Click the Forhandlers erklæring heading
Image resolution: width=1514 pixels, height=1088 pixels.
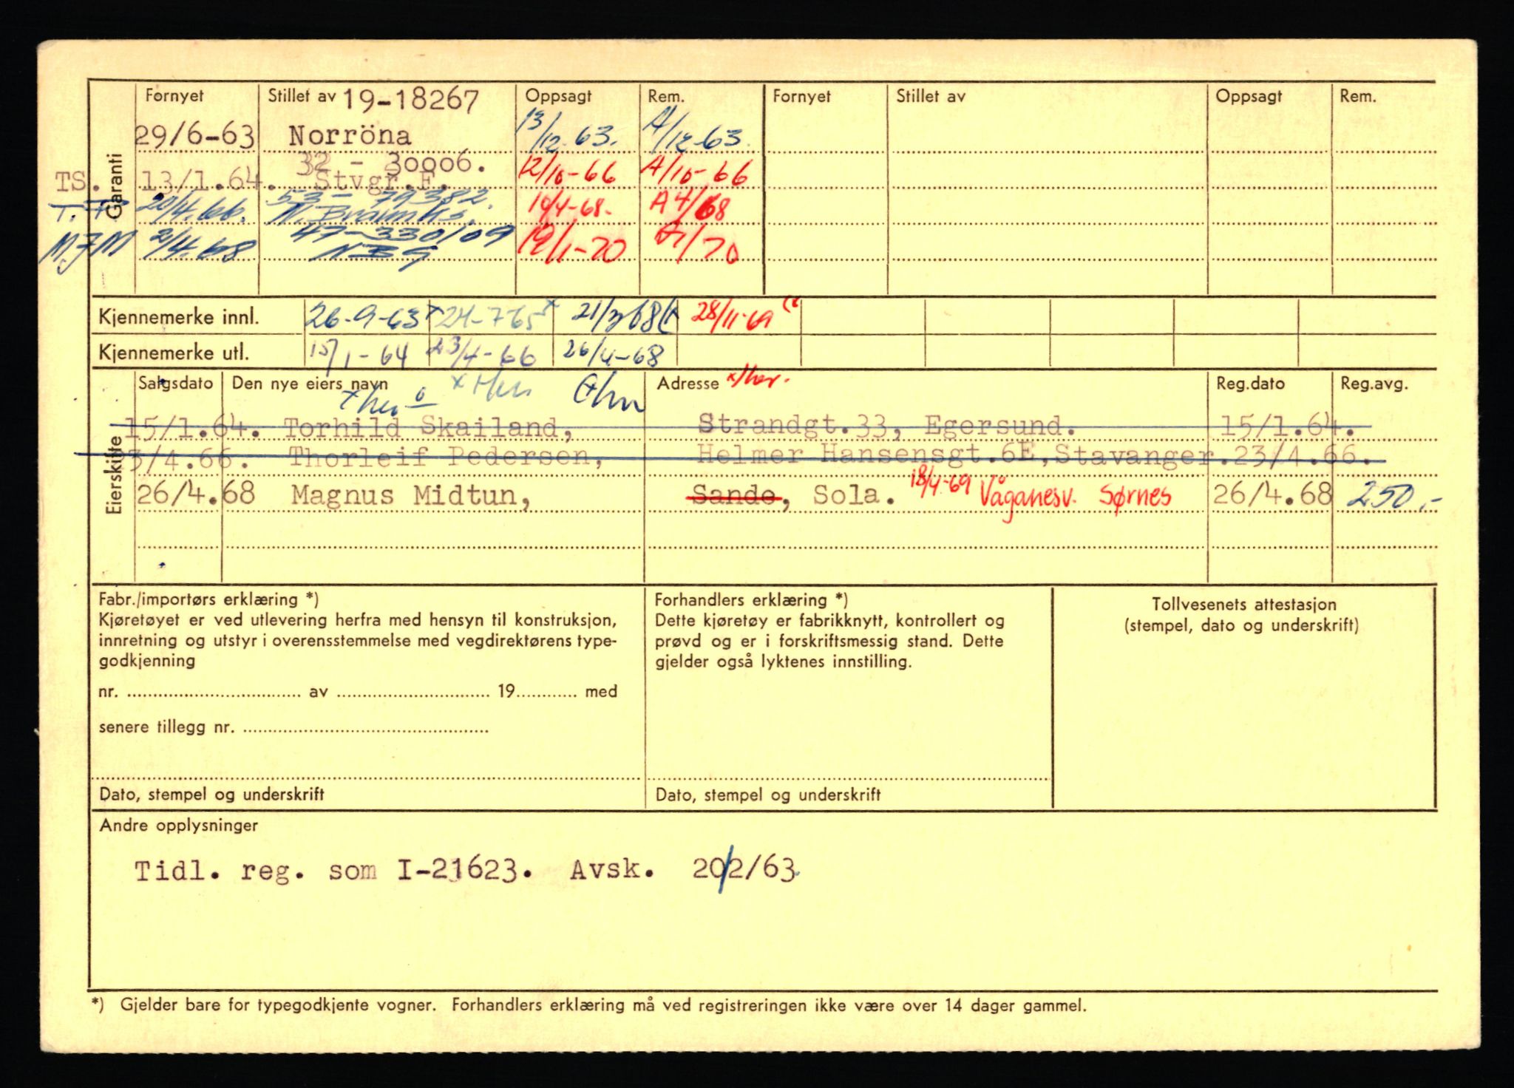pyautogui.click(x=751, y=600)
